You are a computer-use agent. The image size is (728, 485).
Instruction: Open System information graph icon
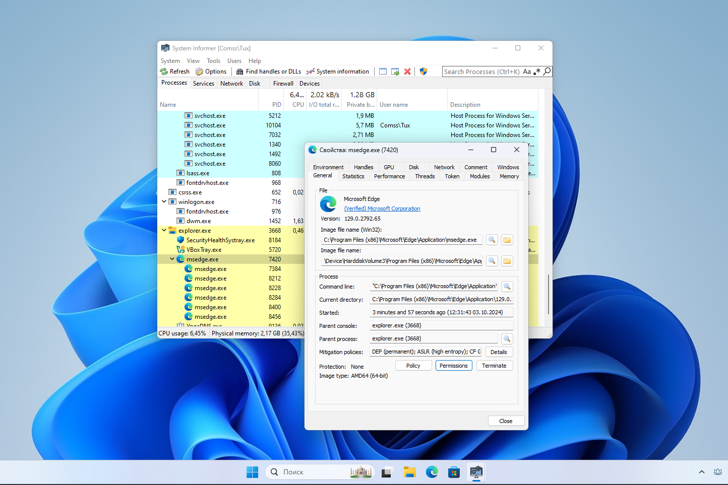pyautogui.click(x=311, y=72)
